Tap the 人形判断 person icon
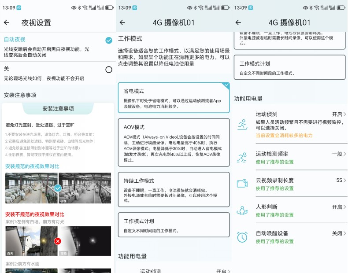 [x=242, y=210]
